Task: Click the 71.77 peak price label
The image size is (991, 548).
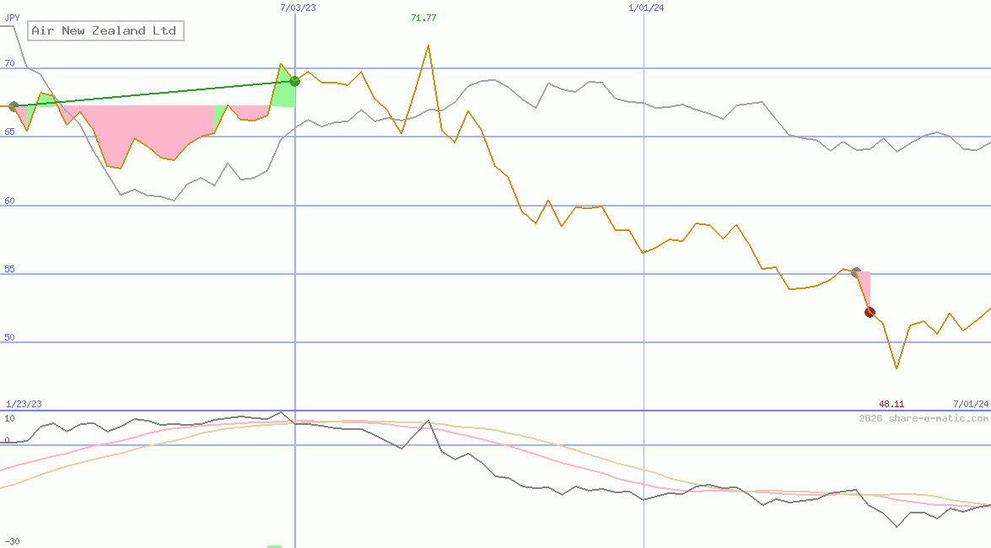Action: click(423, 16)
